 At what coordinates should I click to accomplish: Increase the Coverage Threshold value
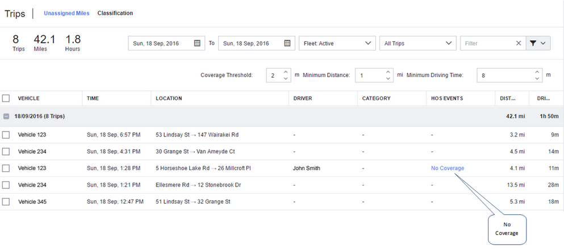tap(286, 72)
